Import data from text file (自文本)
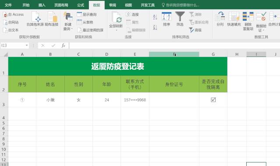280x166 pixels. pos(11,30)
